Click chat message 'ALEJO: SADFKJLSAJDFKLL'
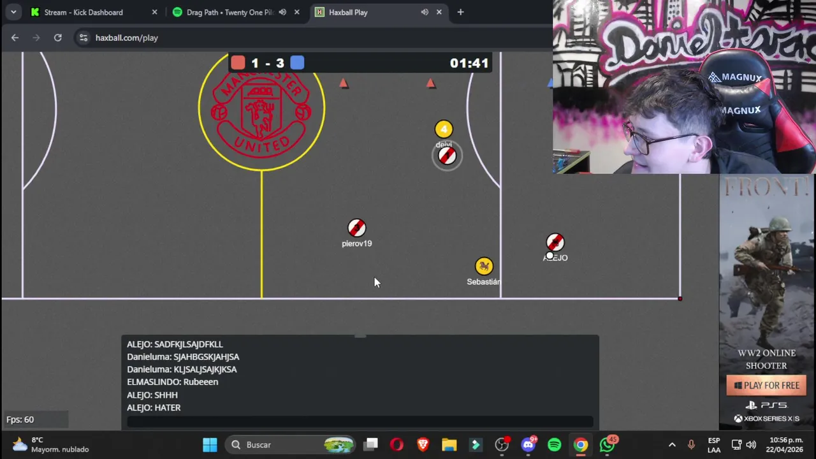 click(175, 344)
